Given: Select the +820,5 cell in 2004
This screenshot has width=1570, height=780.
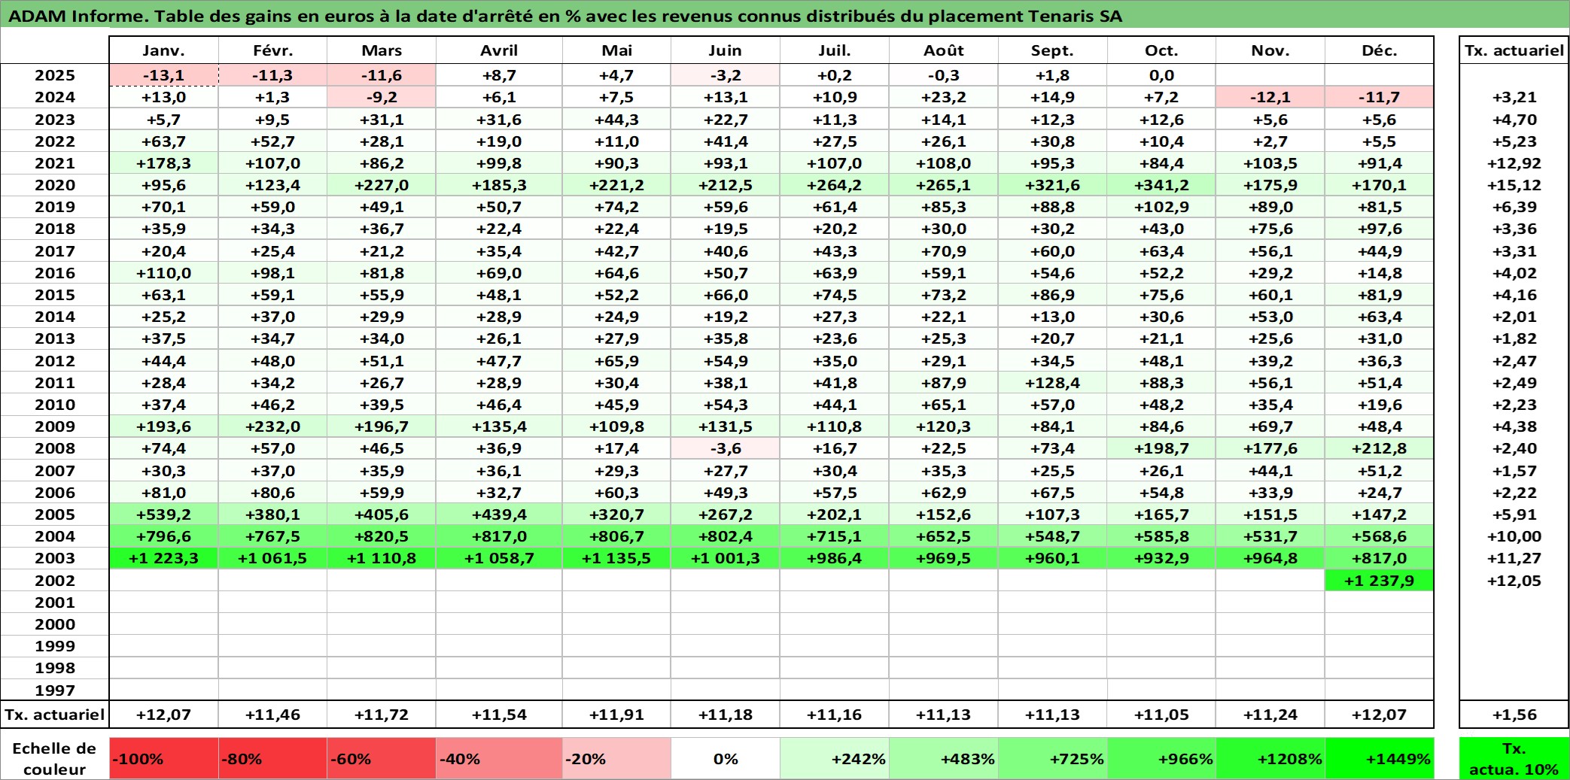Looking at the screenshot, I should [x=382, y=536].
